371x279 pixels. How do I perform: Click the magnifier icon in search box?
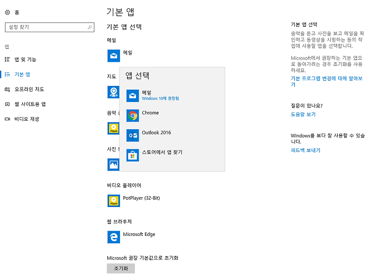pos(90,27)
